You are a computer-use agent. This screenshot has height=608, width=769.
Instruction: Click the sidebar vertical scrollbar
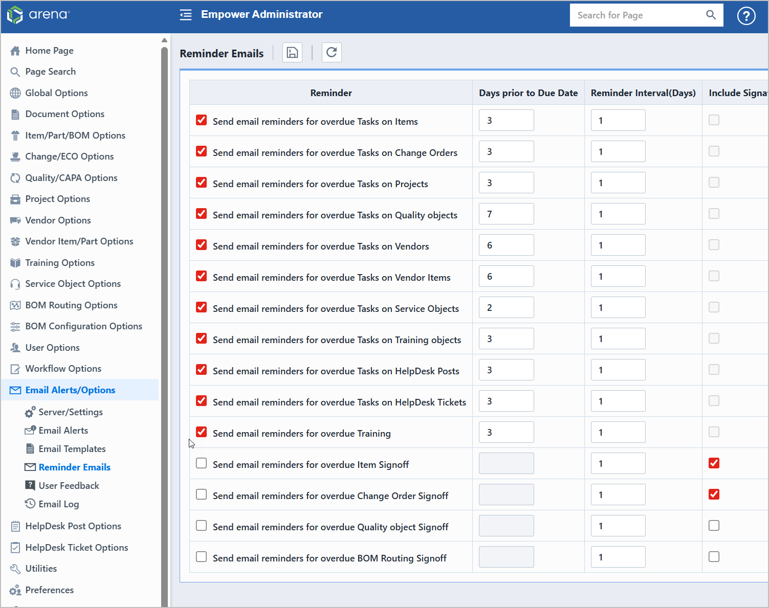[164, 327]
